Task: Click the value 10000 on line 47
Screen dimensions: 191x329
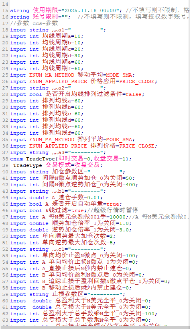Action: click(117, 217)
